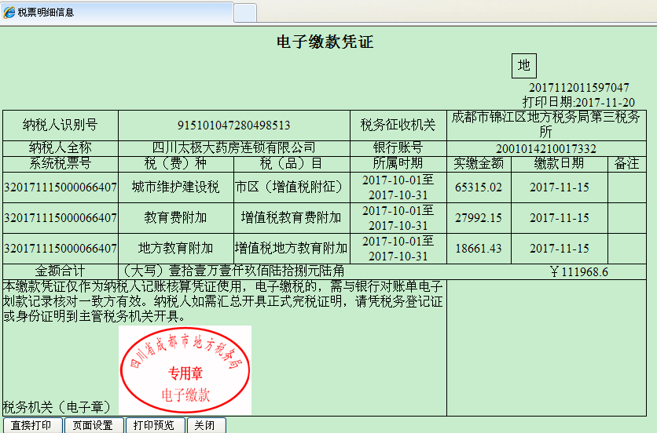Click the 缴款日期 column header
The width and height of the screenshot is (657, 433).
click(560, 164)
